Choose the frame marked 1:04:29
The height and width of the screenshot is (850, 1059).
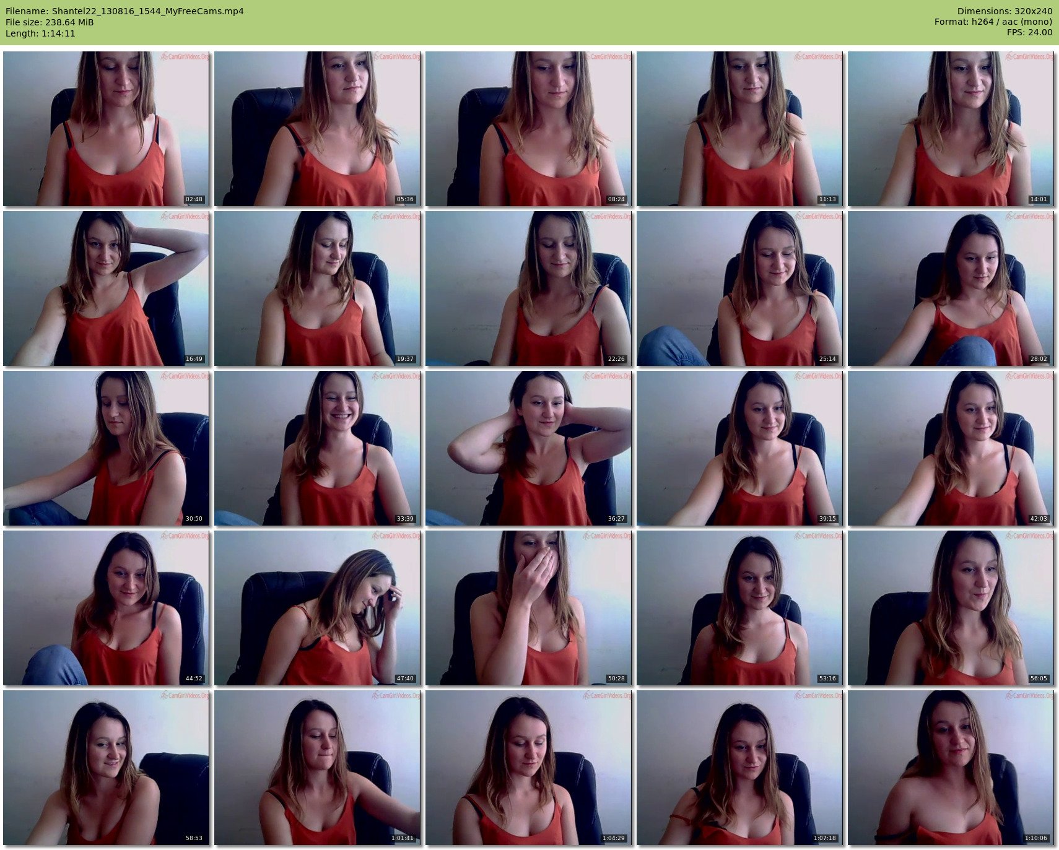click(x=528, y=767)
